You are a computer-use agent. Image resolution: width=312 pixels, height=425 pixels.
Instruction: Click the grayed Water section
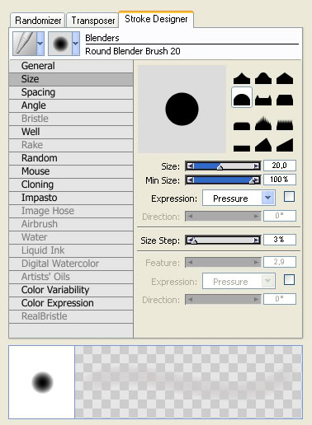71,237
